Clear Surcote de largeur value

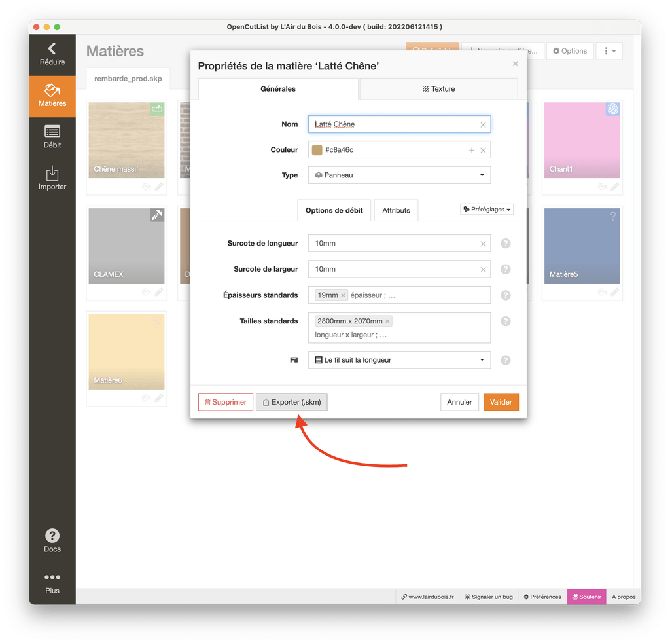483,270
